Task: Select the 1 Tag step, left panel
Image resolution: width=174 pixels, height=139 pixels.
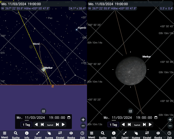Action: point(26,125)
